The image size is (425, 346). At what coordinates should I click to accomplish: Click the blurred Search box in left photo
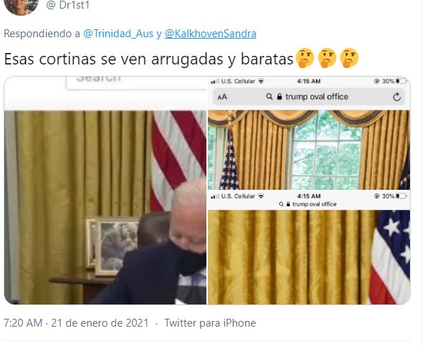click(136, 82)
